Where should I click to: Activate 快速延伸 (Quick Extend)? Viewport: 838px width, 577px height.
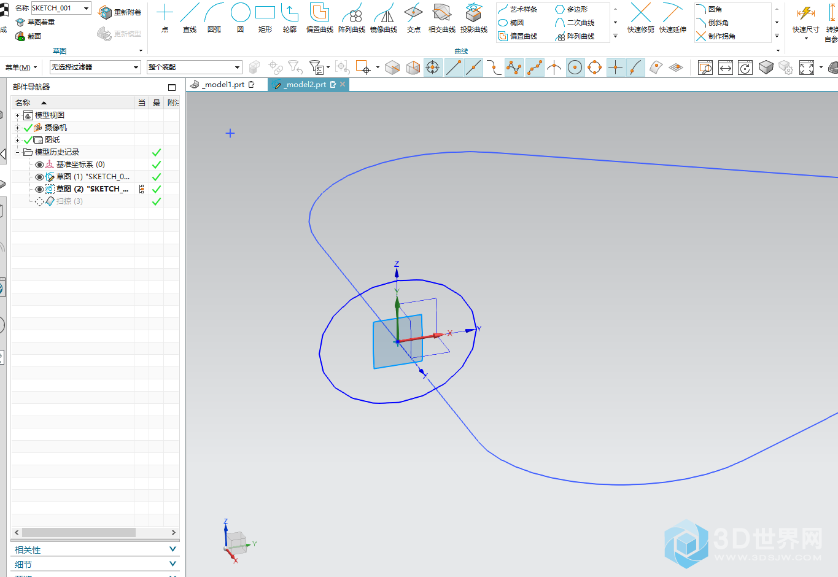pos(673,18)
